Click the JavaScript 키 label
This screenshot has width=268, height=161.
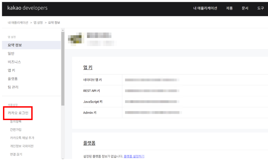click(x=93, y=102)
